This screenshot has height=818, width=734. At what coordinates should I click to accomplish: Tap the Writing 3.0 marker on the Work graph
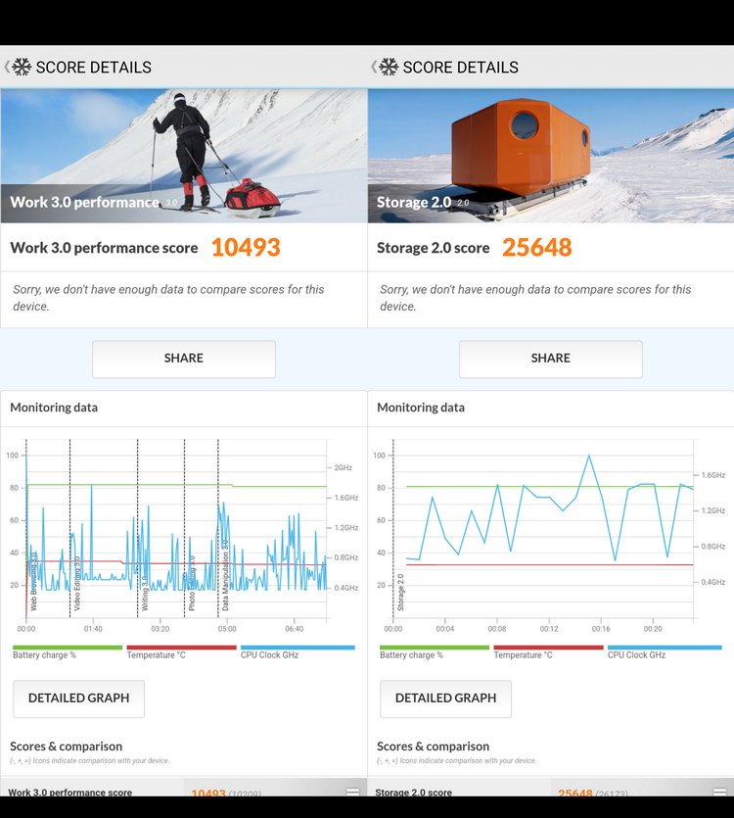click(x=145, y=593)
